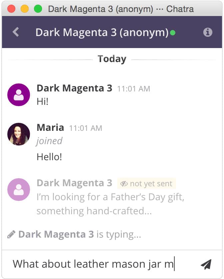This screenshot has width=224, height=279.
Task: Select Maria's 'Hello!' message
Action: [49, 157]
